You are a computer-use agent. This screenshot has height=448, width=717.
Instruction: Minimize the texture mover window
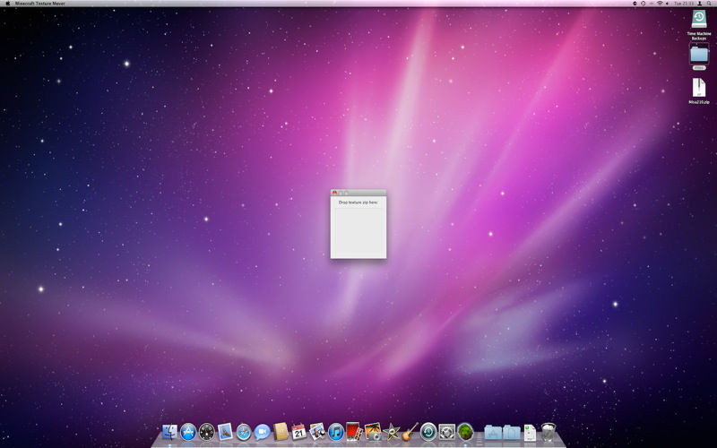tap(341, 193)
